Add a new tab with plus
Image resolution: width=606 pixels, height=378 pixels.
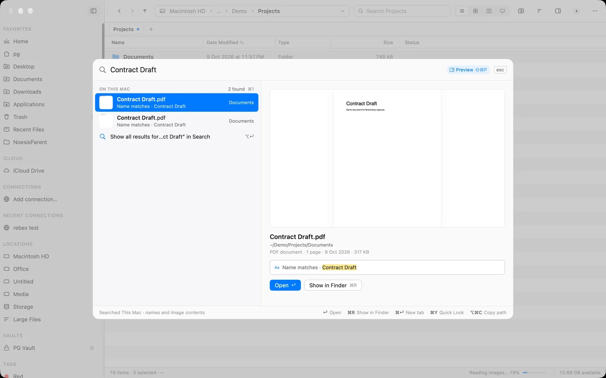[151, 29]
